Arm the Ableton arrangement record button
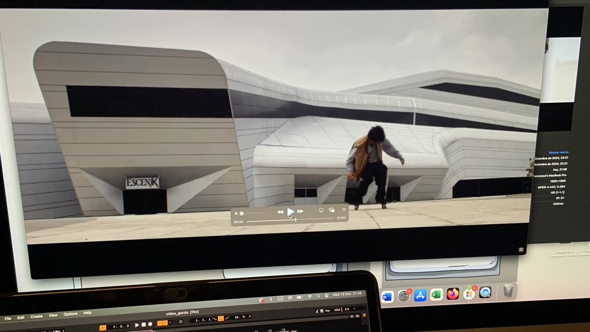This screenshot has height=332, width=590. tap(150, 325)
